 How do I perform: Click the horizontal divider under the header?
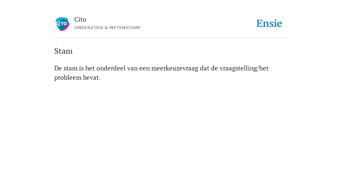(x=171, y=38)
